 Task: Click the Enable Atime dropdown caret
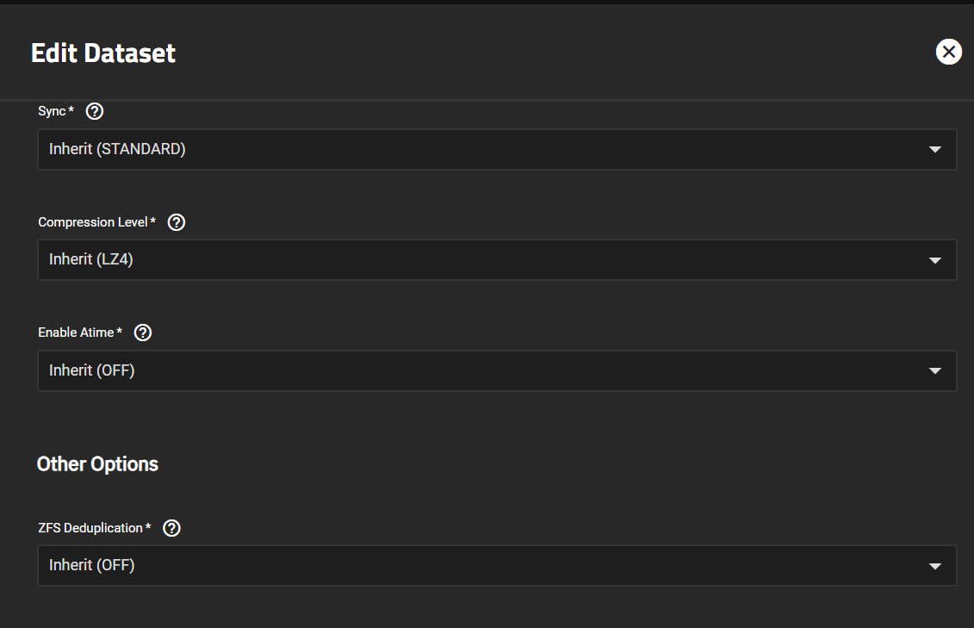(x=935, y=370)
